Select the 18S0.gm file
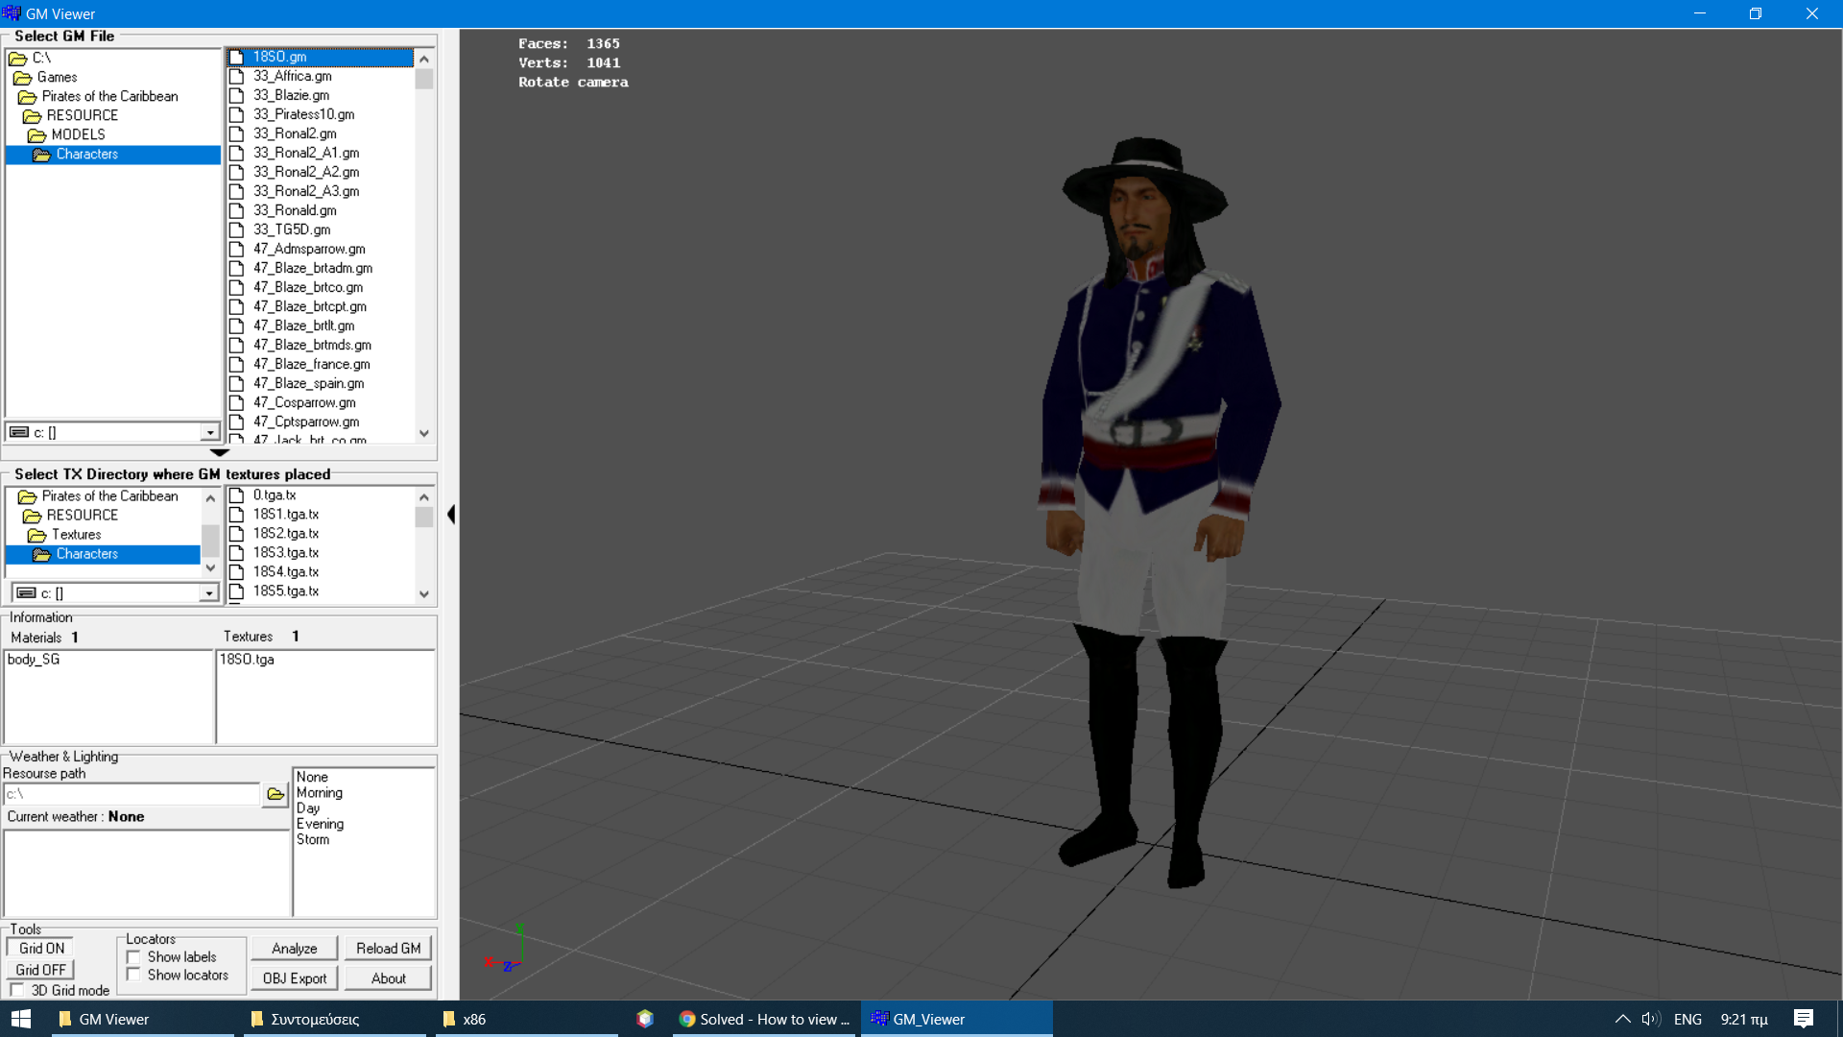 320,57
